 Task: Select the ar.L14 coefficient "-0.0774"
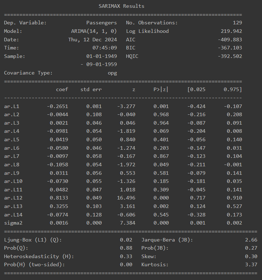click(57, 215)
